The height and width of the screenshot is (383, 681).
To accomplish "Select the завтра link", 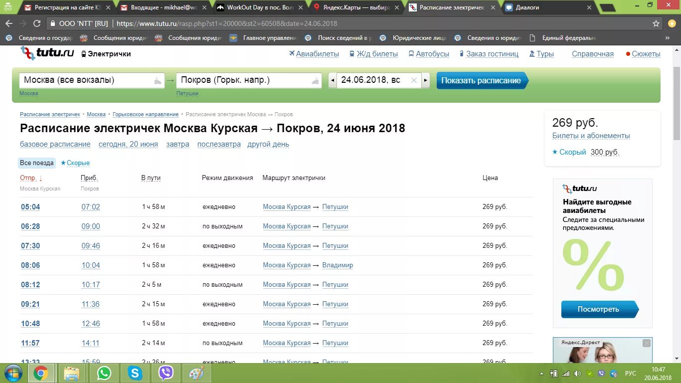I will pos(178,144).
